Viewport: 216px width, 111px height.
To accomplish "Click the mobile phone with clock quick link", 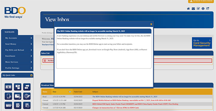I will pyautogui.click(x=8, y=96).
